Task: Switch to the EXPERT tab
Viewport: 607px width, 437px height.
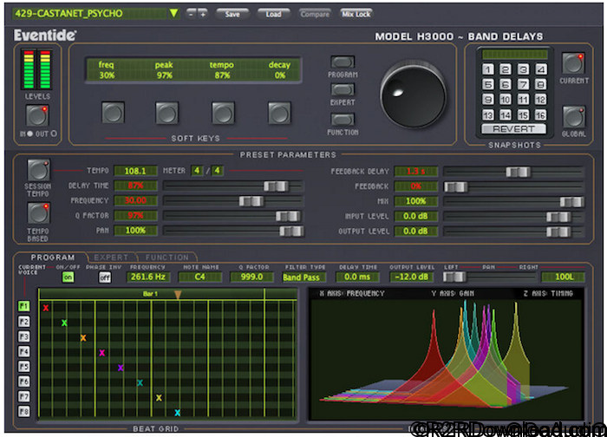Action: coord(111,258)
